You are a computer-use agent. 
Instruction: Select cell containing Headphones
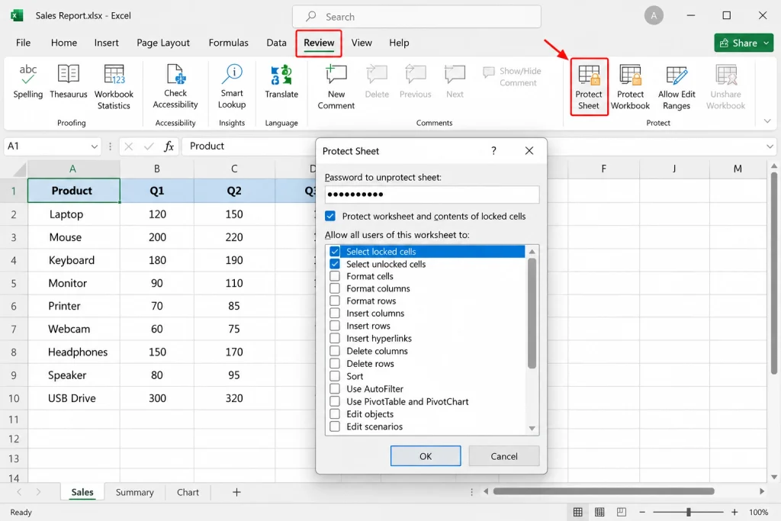click(74, 352)
